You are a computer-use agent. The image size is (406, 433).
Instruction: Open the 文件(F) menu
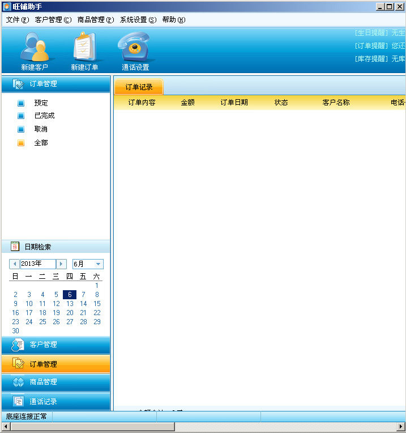click(18, 20)
